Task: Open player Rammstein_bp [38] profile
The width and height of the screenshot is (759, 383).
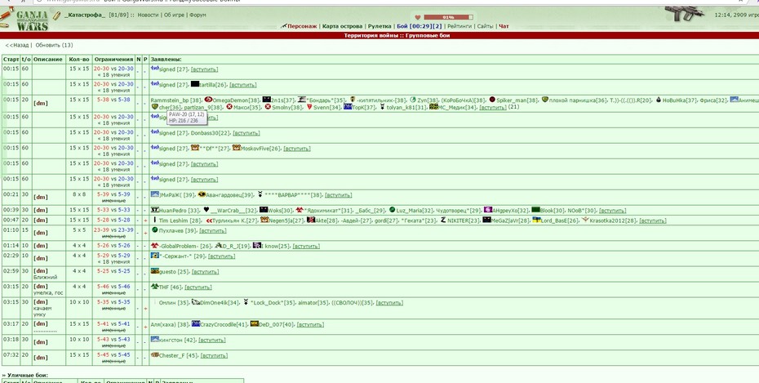Action: click(175, 100)
